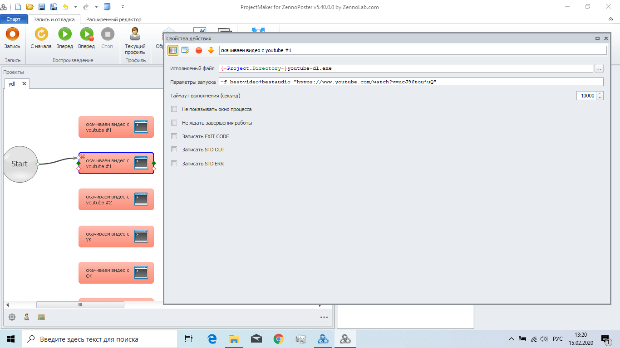Screen dimensions: 620x348
Task: Maximize the Свойства действия panel
Action: click(x=597, y=39)
